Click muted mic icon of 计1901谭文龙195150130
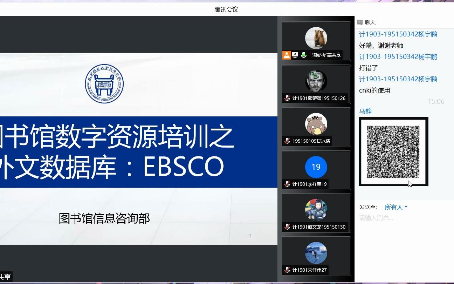The height and width of the screenshot is (284, 454). click(x=287, y=227)
